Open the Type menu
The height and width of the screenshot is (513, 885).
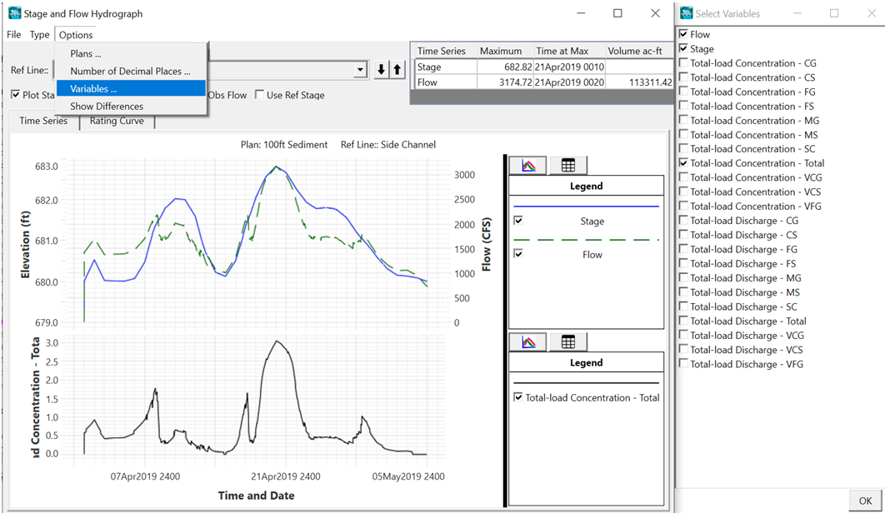tap(39, 35)
